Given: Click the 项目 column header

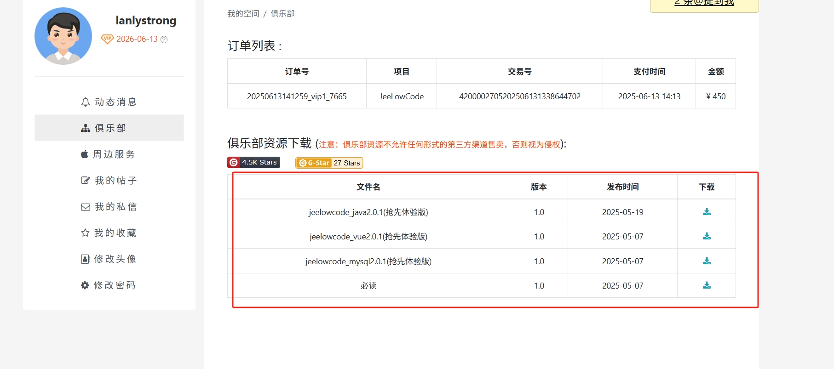Looking at the screenshot, I should coord(402,72).
